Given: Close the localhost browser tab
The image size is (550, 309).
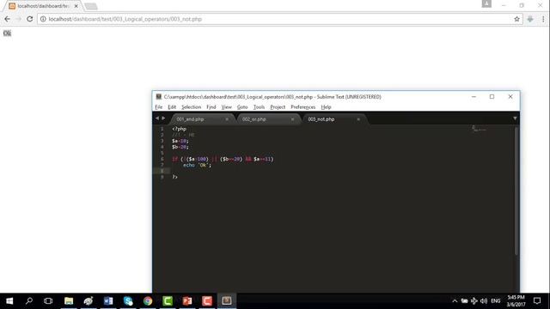Looking at the screenshot, I should pyautogui.click(x=76, y=6).
